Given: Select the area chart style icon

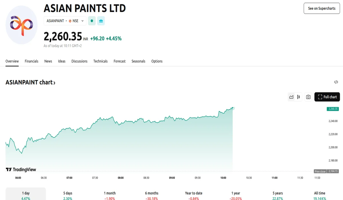Looking at the screenshot, I should coord(291,97).
